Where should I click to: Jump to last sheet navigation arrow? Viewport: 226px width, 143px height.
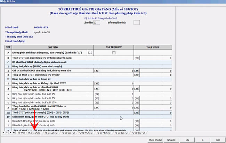(x=14, y=133)
